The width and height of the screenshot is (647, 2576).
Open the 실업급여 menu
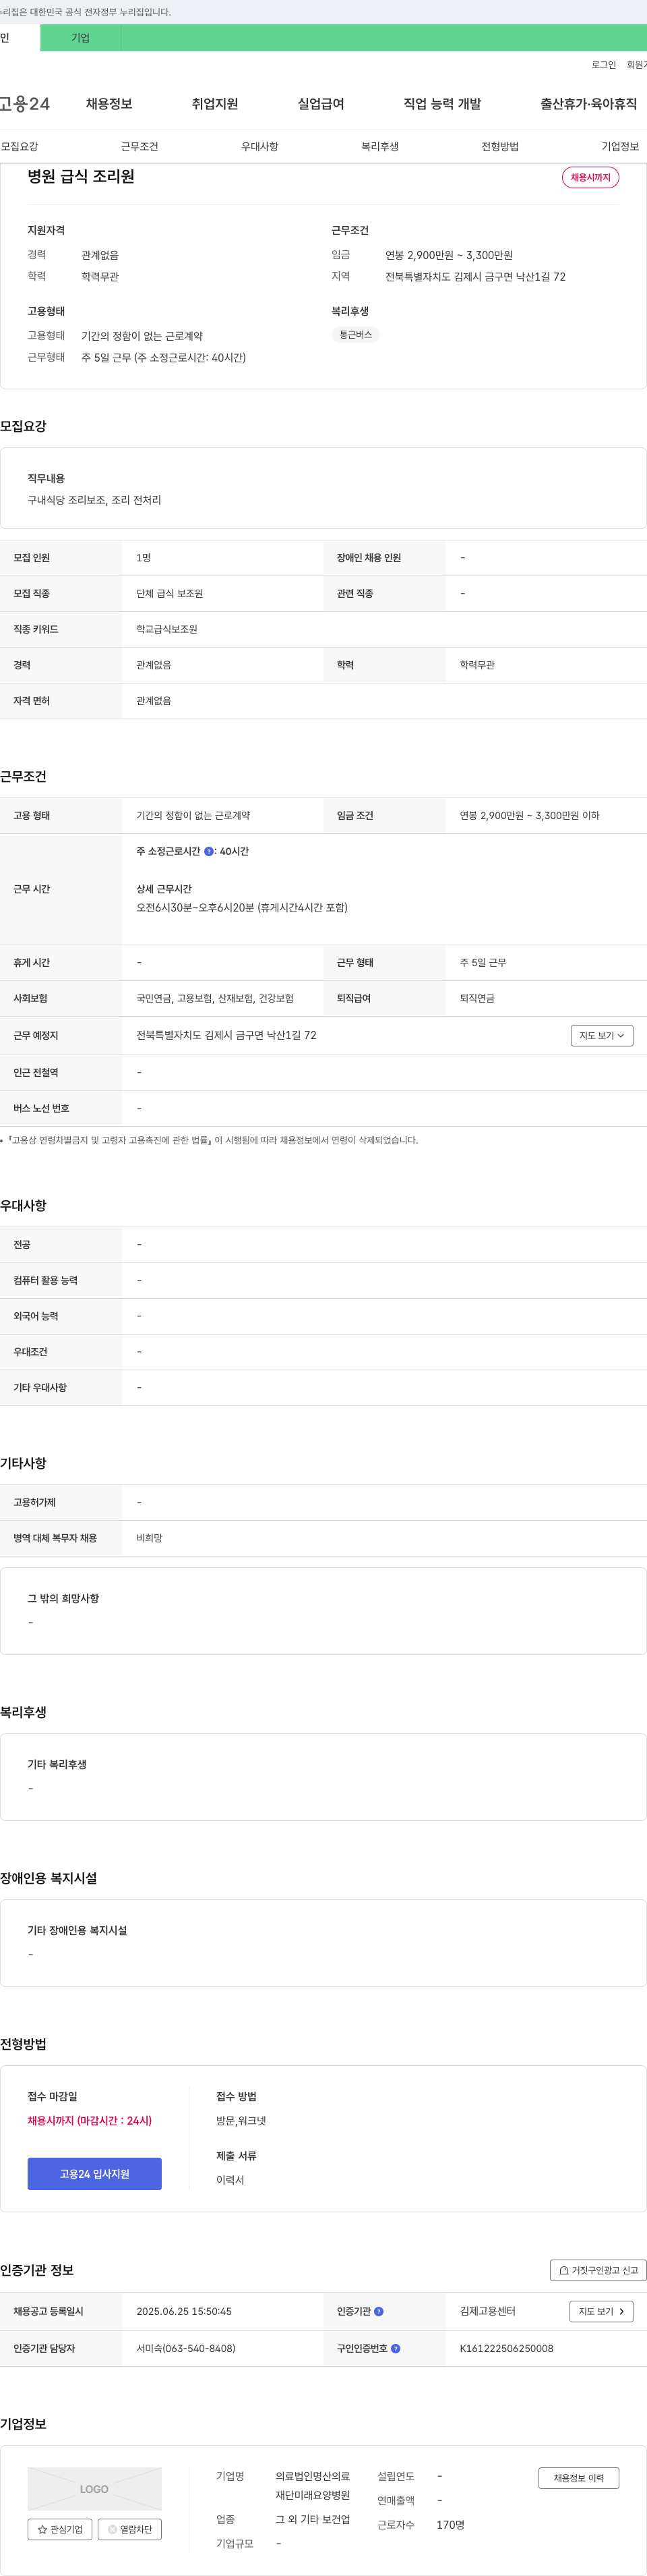pyautogui.click(x=321, y=104)
